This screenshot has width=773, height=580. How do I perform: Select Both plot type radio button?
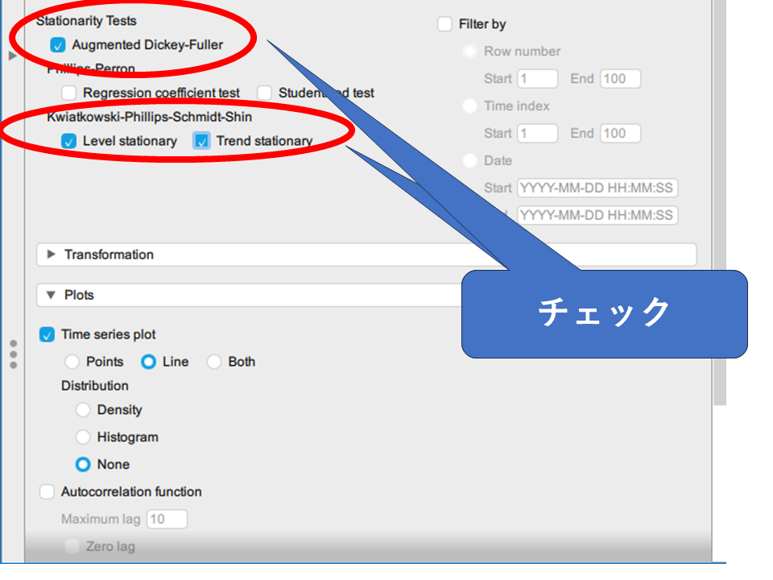(214, 362)
